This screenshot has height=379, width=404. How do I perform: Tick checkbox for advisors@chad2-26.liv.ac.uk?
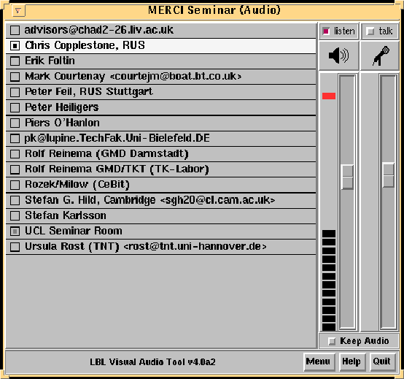point(15,30)
